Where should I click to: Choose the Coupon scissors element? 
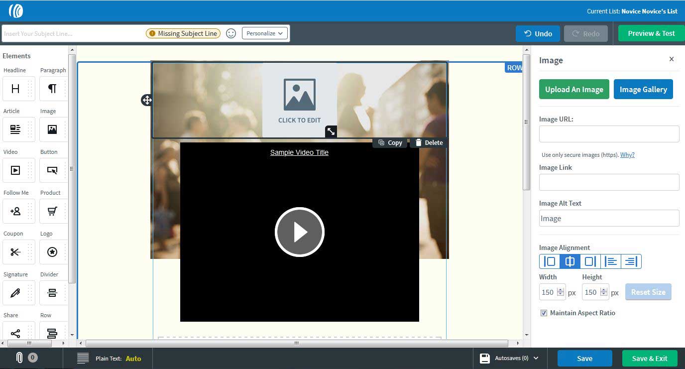point(15,252)
